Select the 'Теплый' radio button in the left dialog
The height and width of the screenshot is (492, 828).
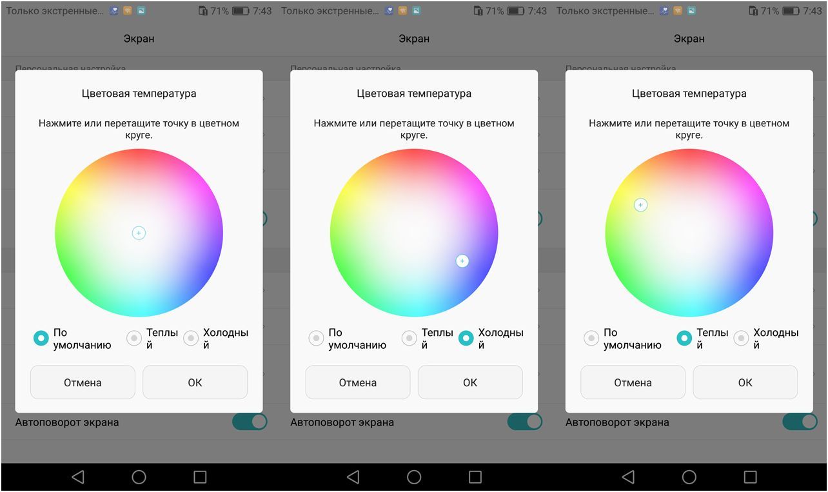[134, 339]
